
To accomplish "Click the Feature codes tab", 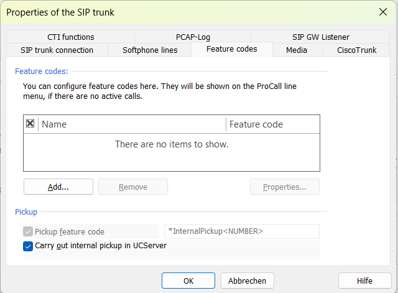I will pyautogui.click(x=231, y=50).
